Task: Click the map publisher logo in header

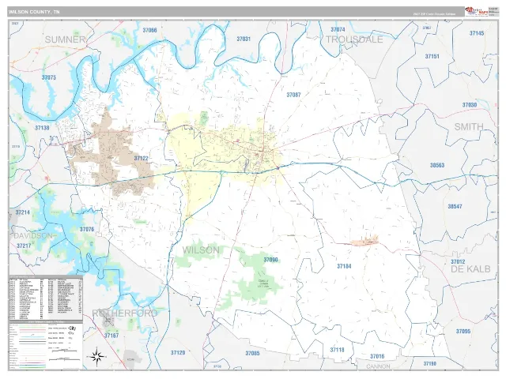Action: 477,11
